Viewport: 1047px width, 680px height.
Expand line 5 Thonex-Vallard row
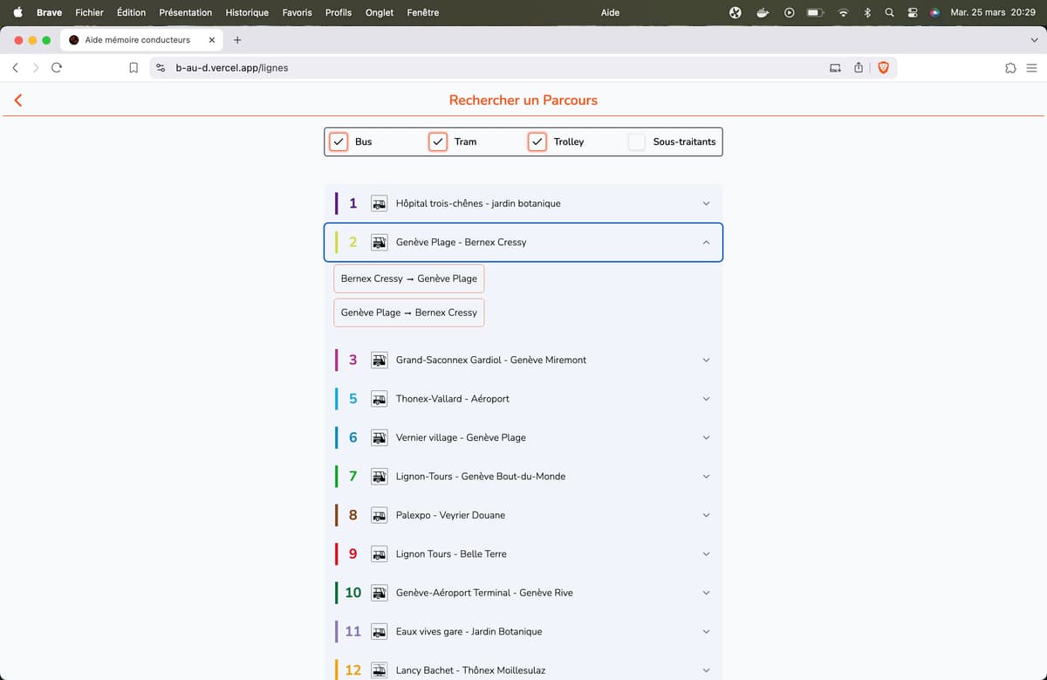[x=523, y=399]
